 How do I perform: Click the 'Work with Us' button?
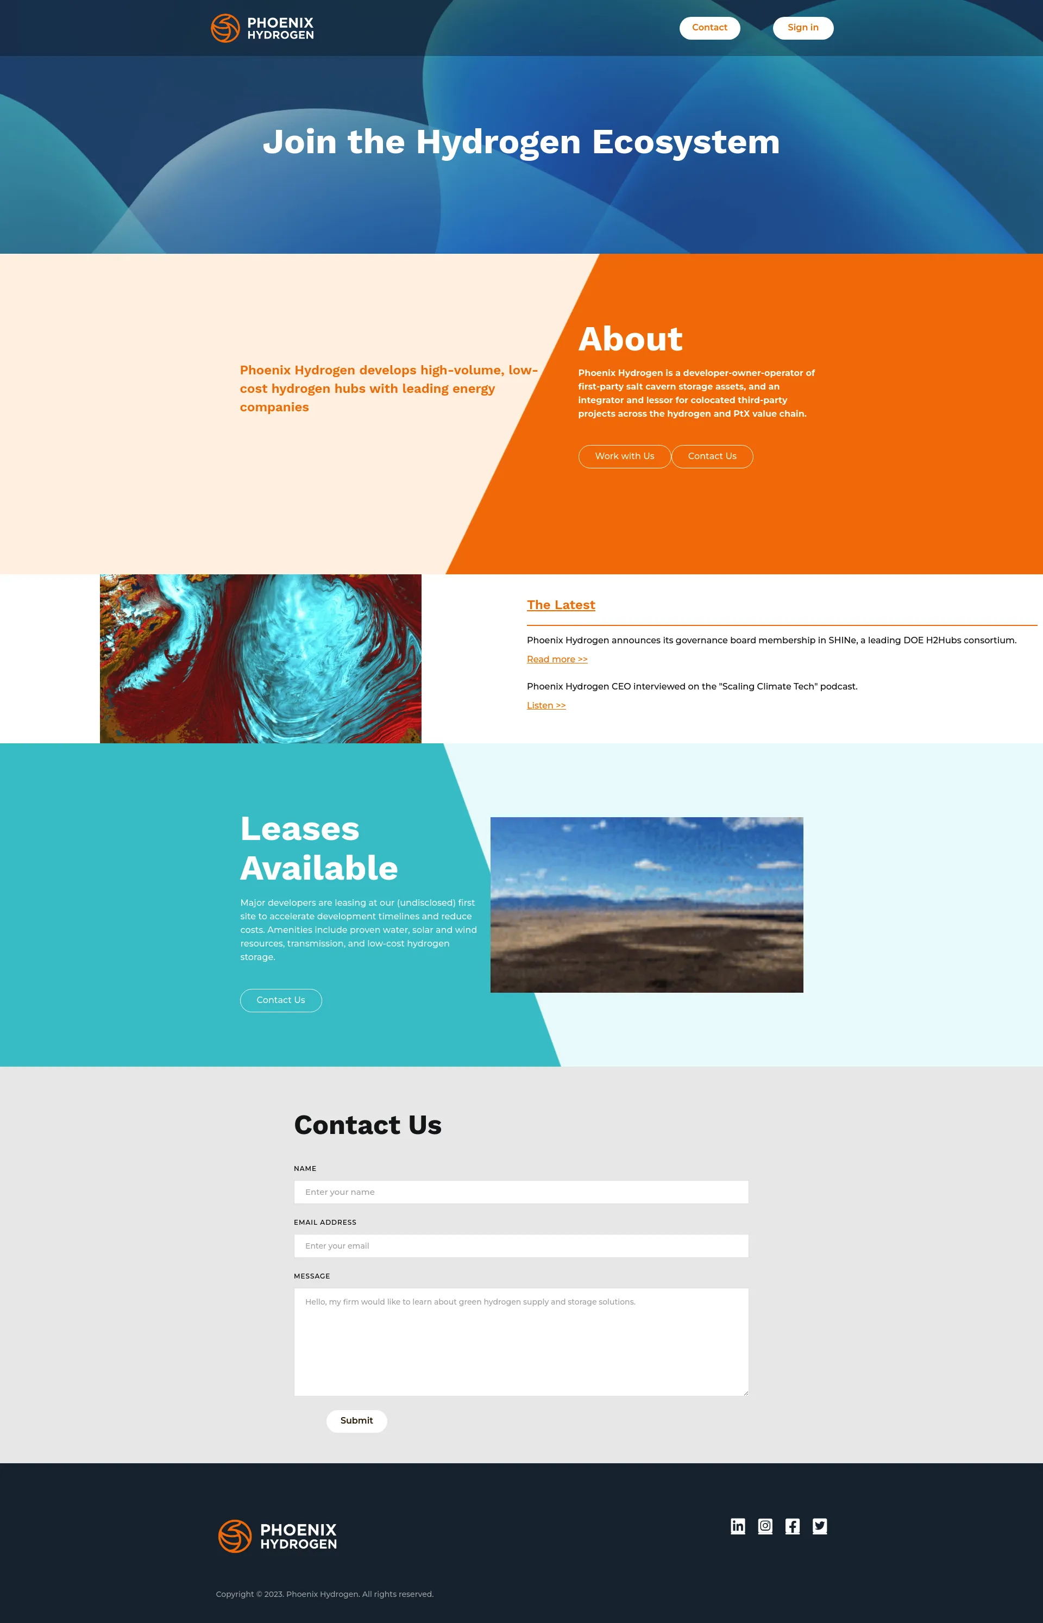click(622, 455)
